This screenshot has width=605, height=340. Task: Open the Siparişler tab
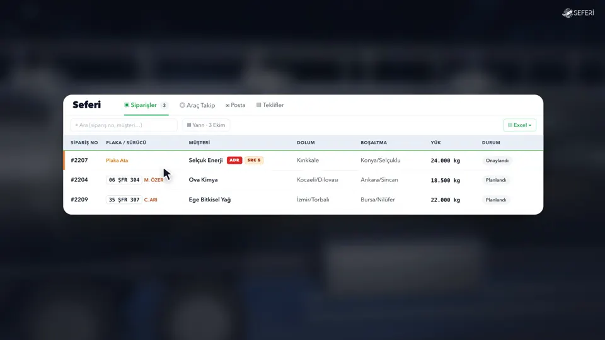(x=146, y=105)
